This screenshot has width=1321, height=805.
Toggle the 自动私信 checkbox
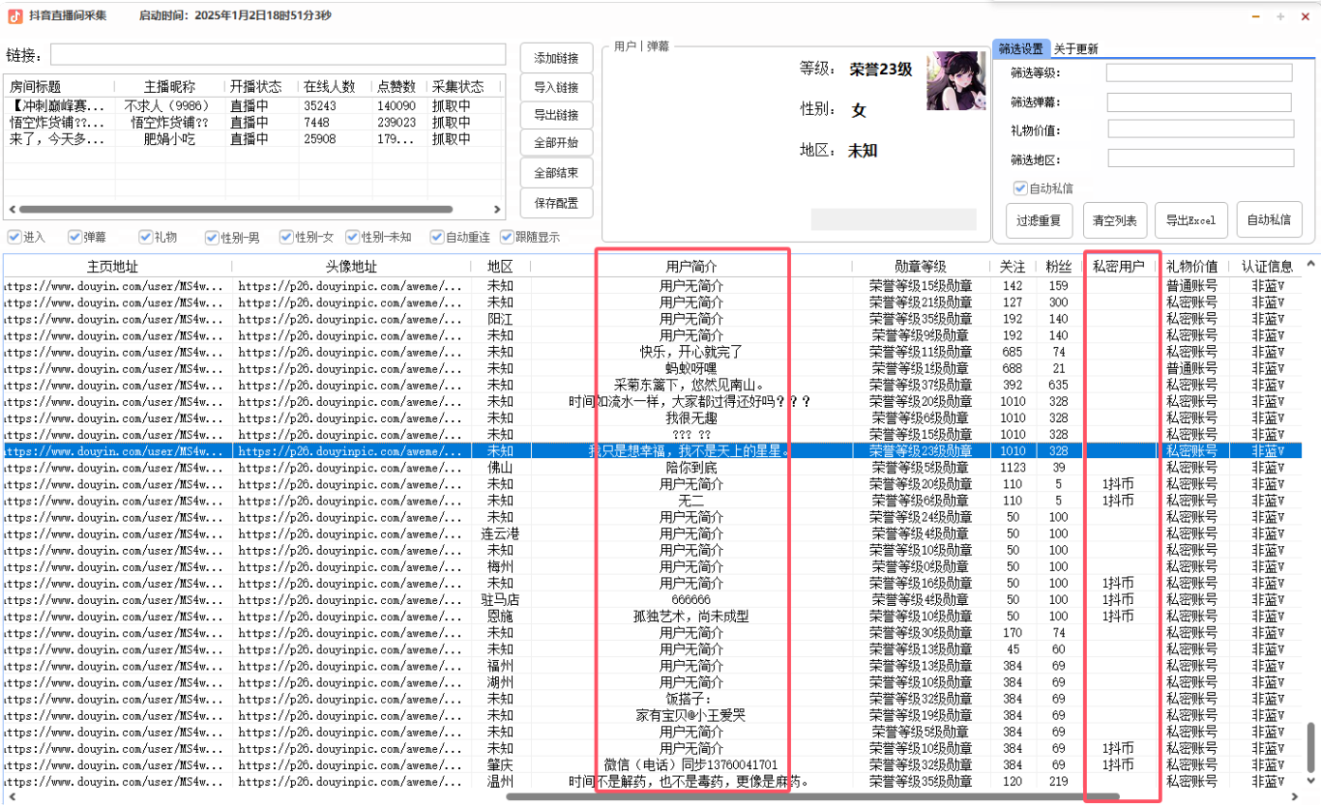[x=1019, y=187]
